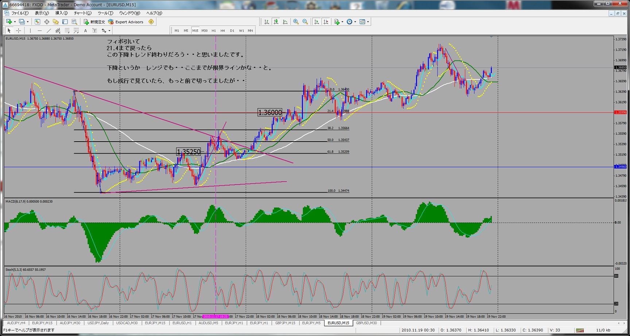This screenshot has height=336, width=630.
Task: Switch to the USDCAD,M30 chart tab
Action: (127, 323)
